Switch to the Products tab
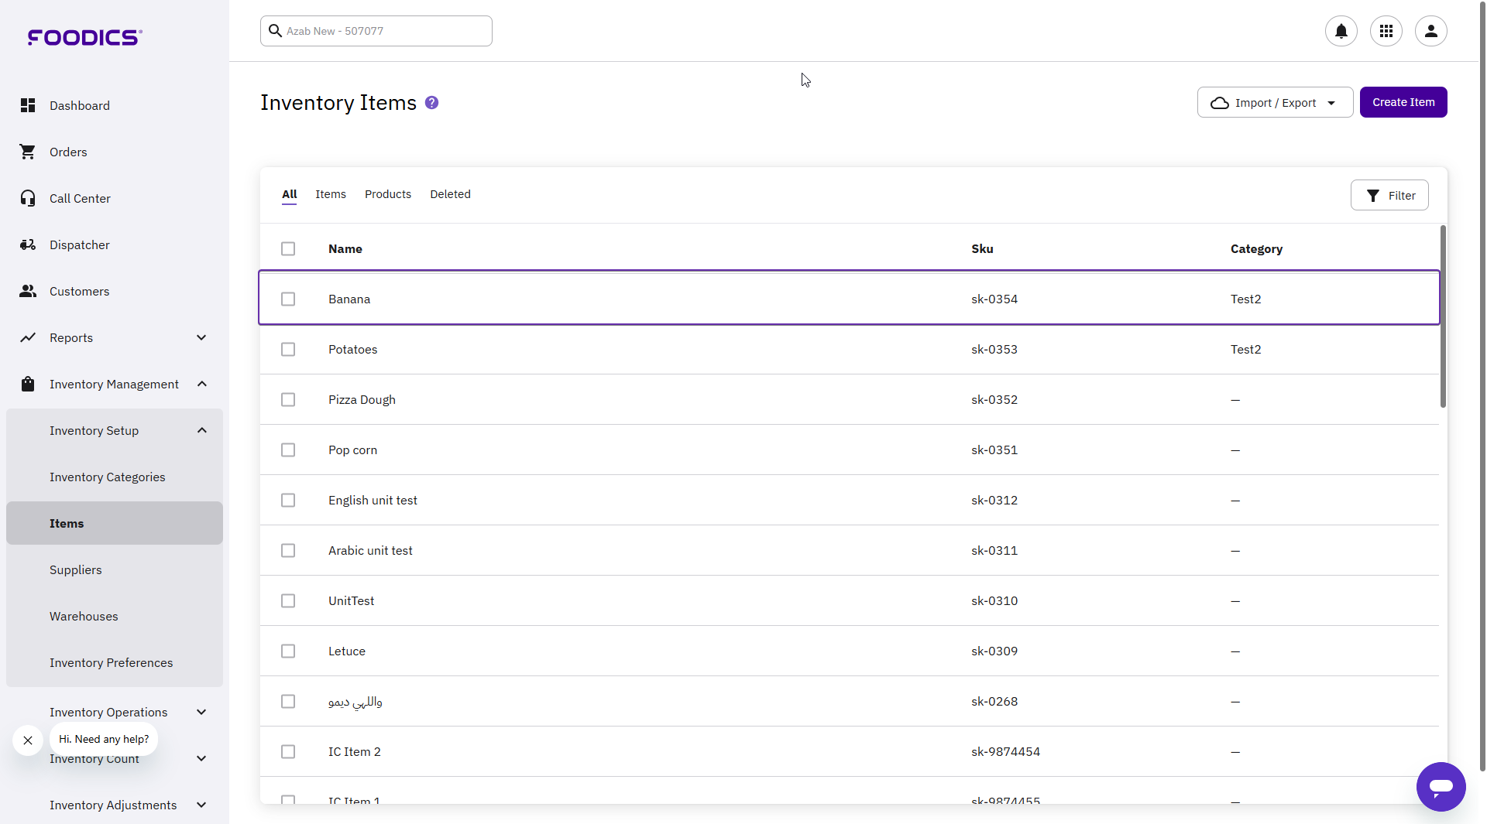 [x=387, y=194]
